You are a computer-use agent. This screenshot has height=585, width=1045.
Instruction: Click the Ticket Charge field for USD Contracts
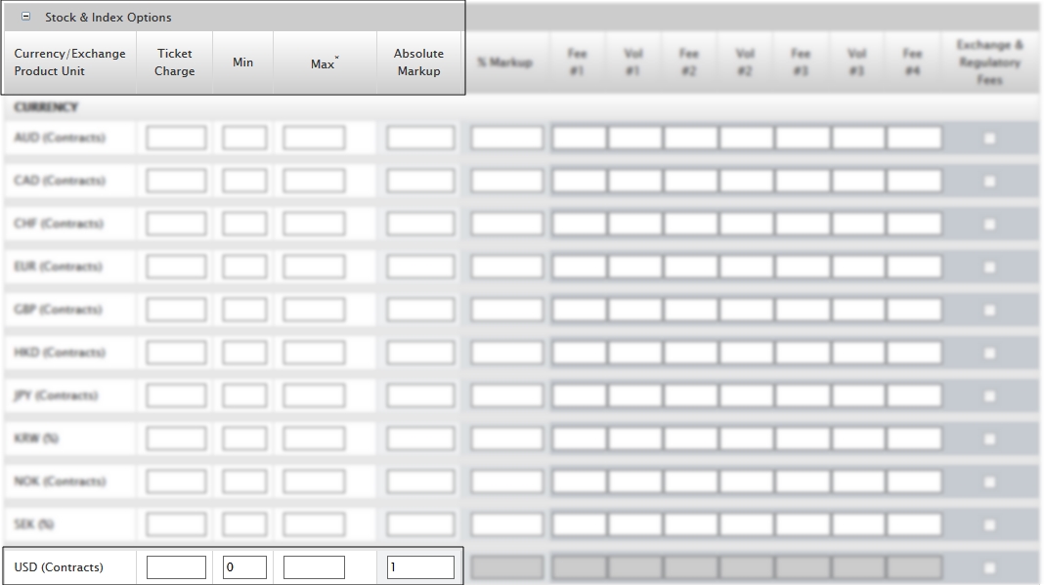click(x=176, y=566)
